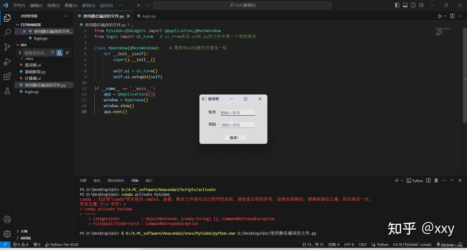467x250 pixels.
Task: Select the Search icon in activity bar
Action: [x=7, y=32]
